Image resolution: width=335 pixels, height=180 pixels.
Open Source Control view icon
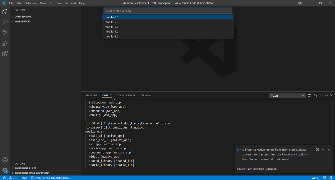tap(5, 33)
